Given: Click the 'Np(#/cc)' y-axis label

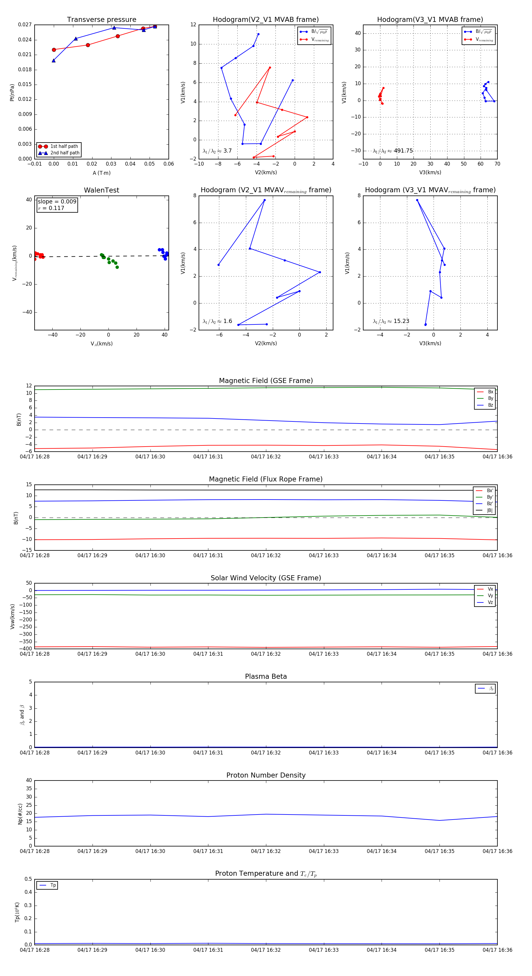Looking at the screenshot, I should pyautogui.click(x=20, y=813).
